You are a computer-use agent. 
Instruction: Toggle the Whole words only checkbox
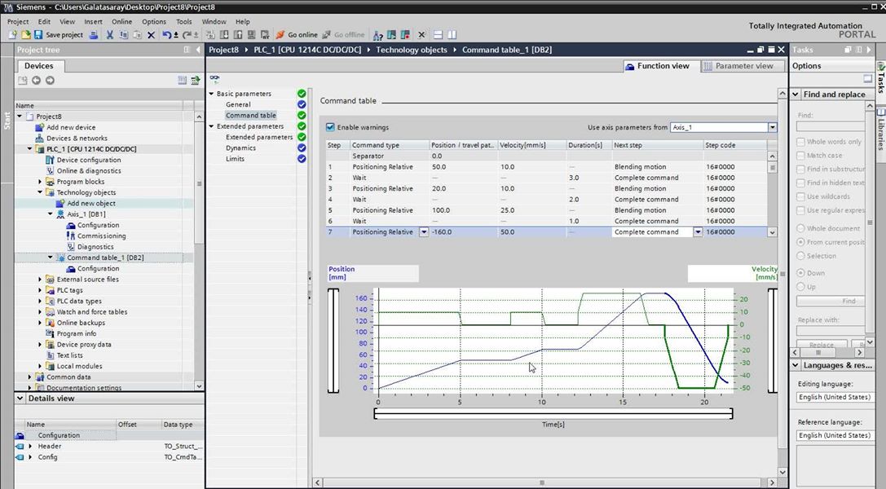[x=800, y=142]
